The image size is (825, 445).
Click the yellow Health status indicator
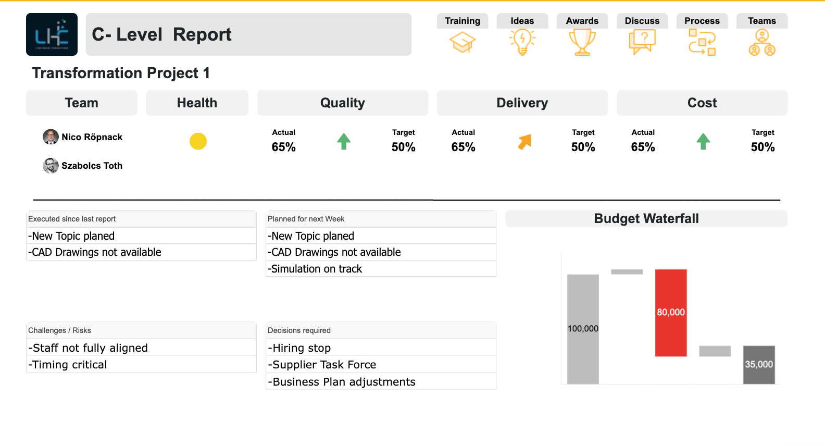tap(198, 141)
